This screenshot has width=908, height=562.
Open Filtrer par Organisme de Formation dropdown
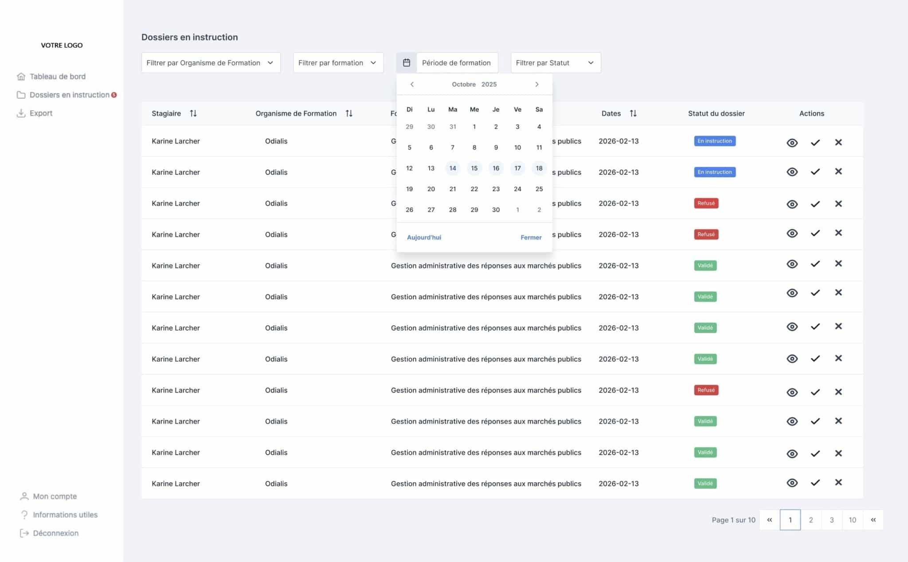point(211,62)
